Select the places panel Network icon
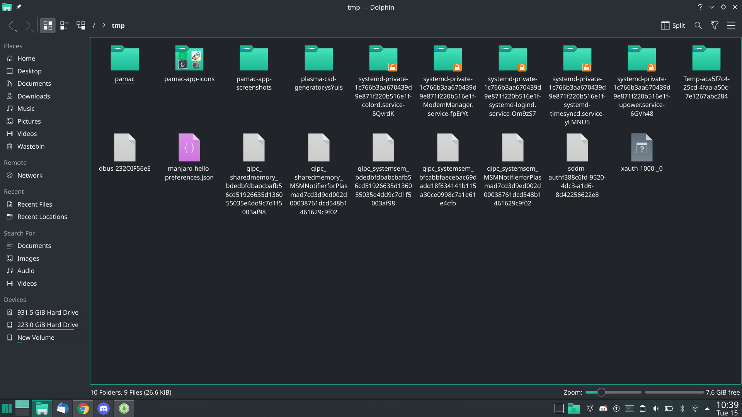This screenshot has height=417, width=742. click(9, 175)
